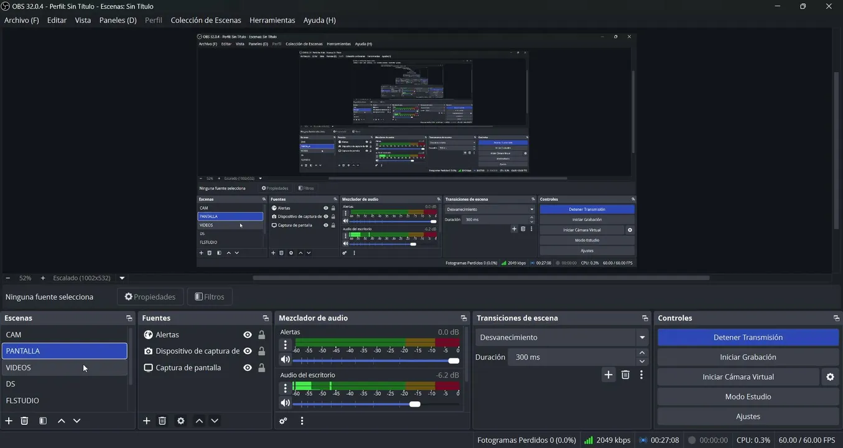Open source Propiedades button

[x=151, y=297]
